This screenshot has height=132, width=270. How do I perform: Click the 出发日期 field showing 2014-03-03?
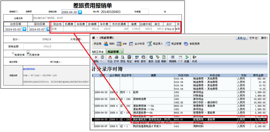(x=14, y=29)
